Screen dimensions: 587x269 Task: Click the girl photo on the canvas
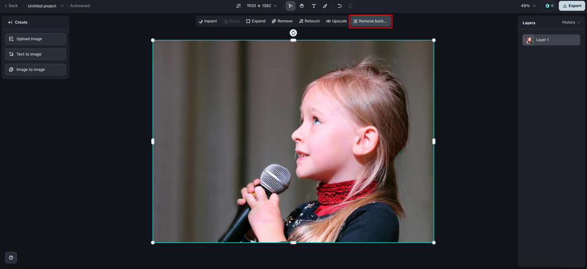coord(293,141)
